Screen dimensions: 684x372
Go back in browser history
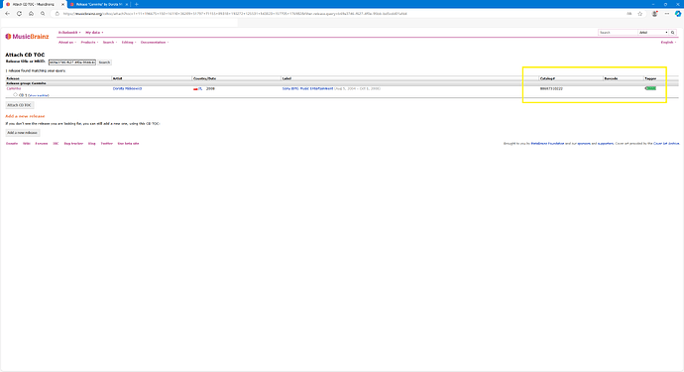[7, 14]
